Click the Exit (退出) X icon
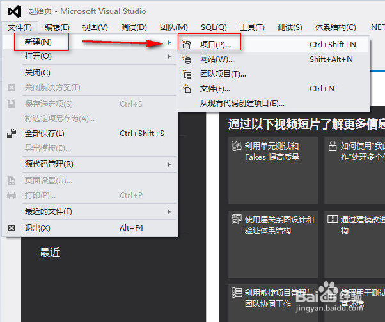The image size is (385, 322). point(12,228)
